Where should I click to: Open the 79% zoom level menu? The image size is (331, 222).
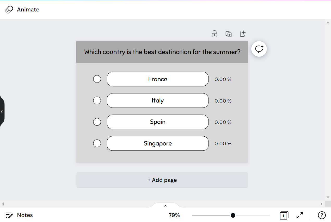coord(174,215)
